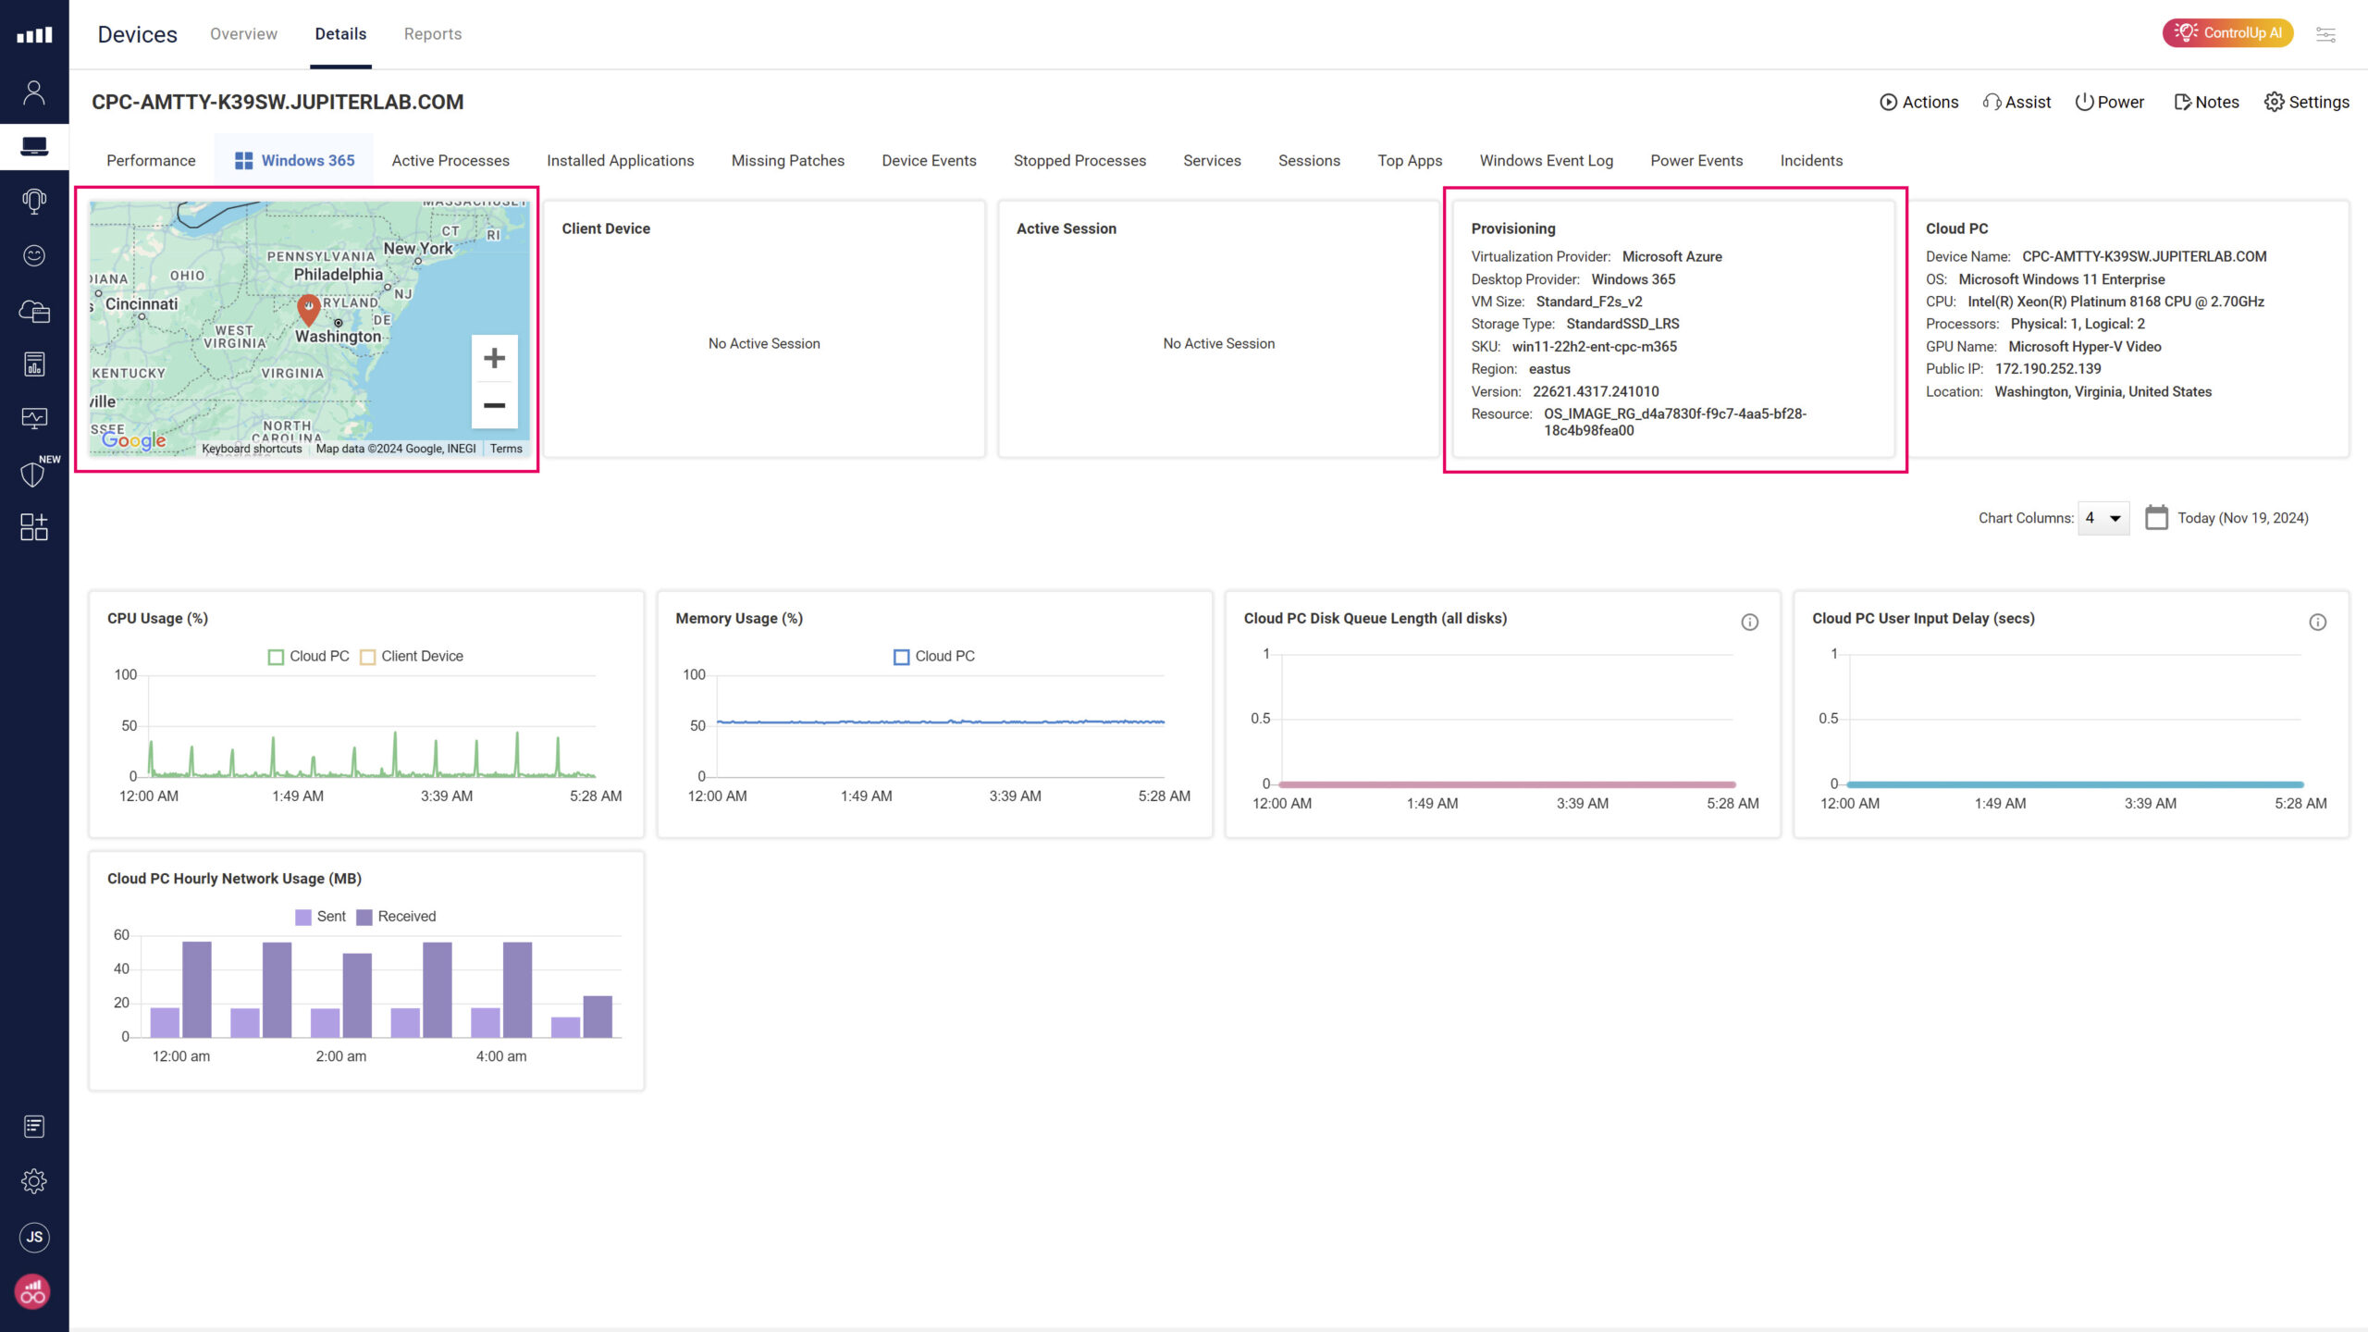Click the Region value eastus
This screenshot has width=2368, height=1332.
[x=1549, y=368]
